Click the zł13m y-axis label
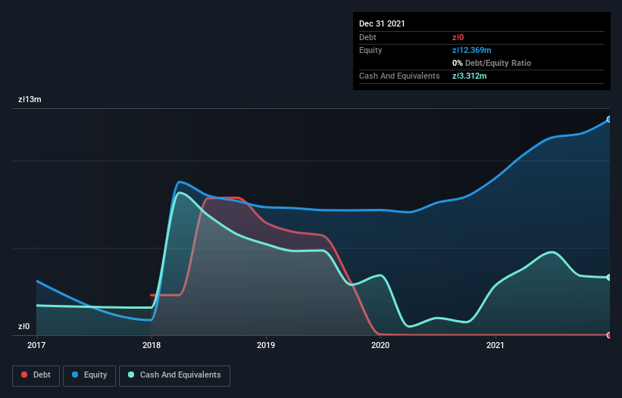This screenshot has width=622, height=398. (30, 99)
